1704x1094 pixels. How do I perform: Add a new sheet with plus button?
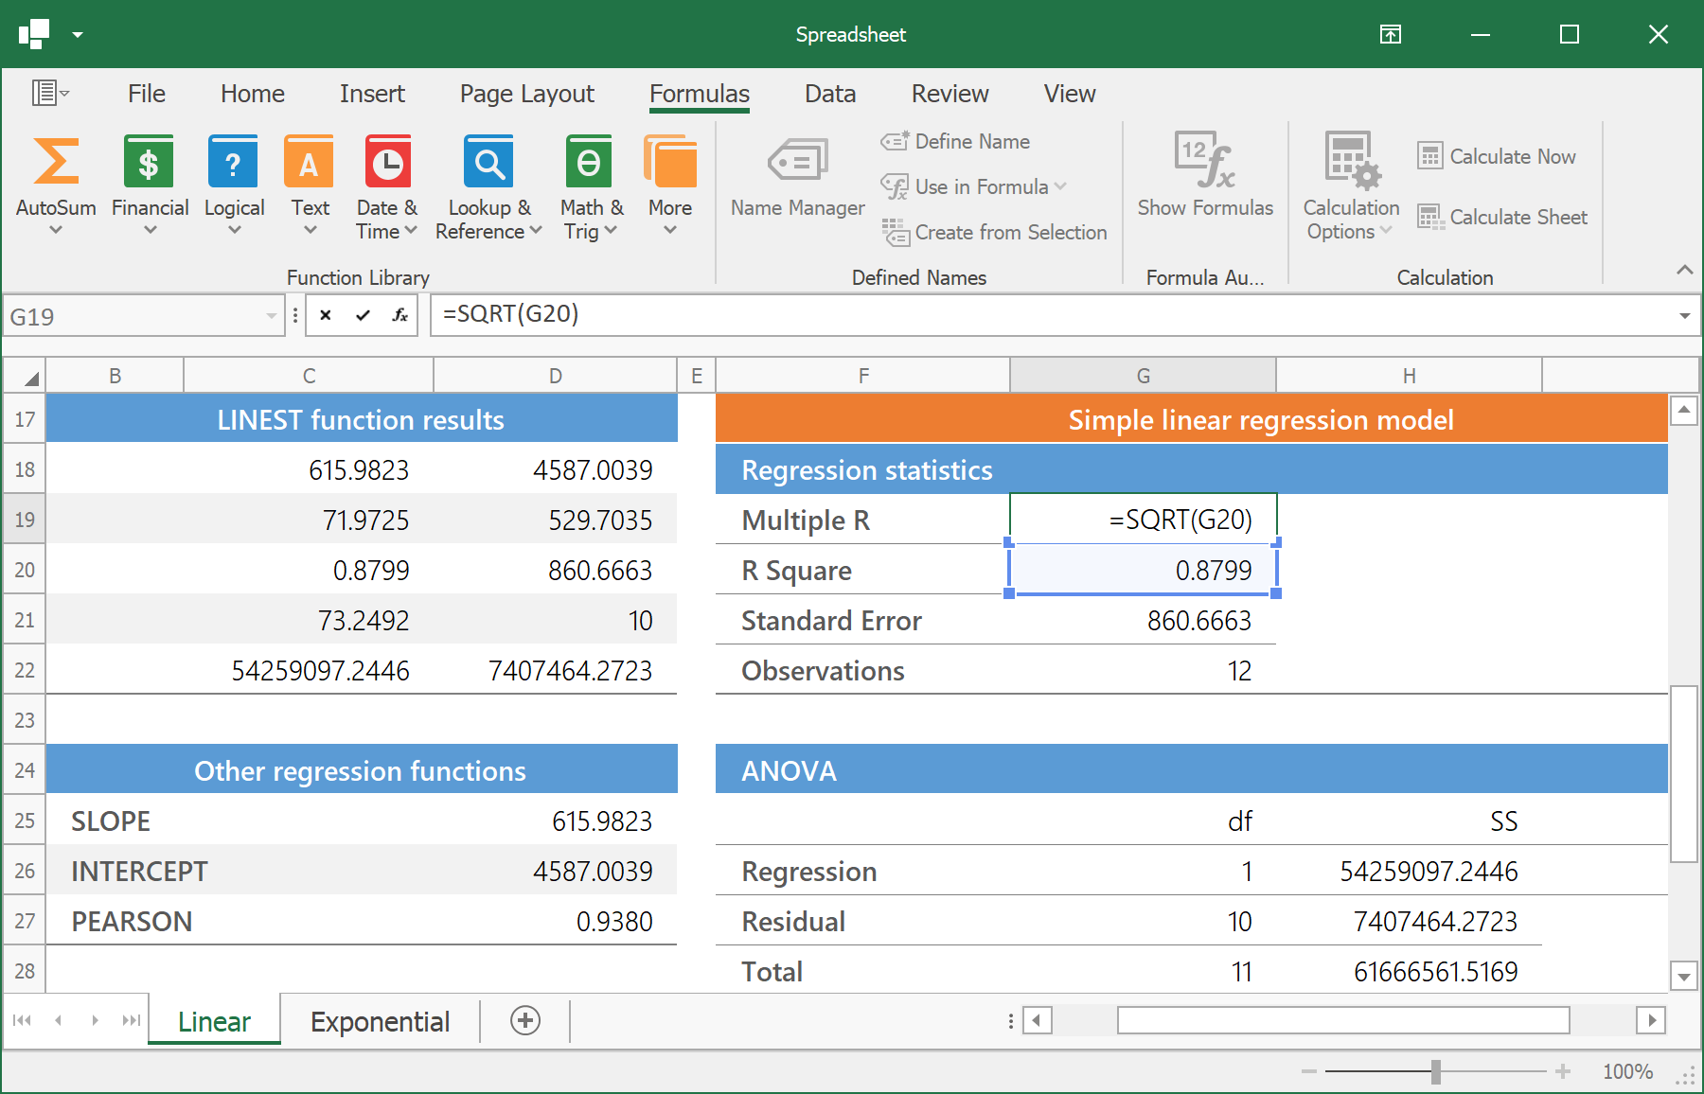click(525, 1020)
